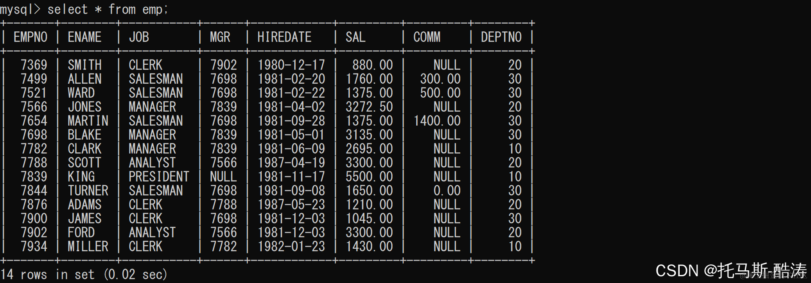Screen dimensions: 811x283
Task: Click salary value 3272.50
Action: tap(369, 107)
